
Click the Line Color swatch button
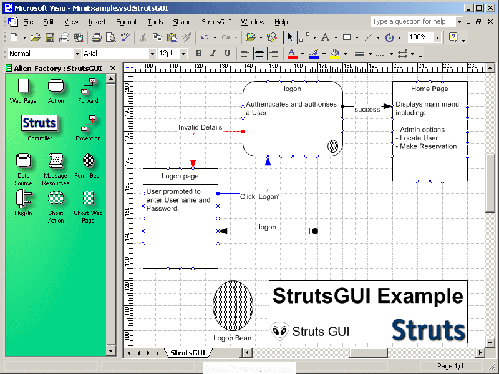(x=314, y=54)
